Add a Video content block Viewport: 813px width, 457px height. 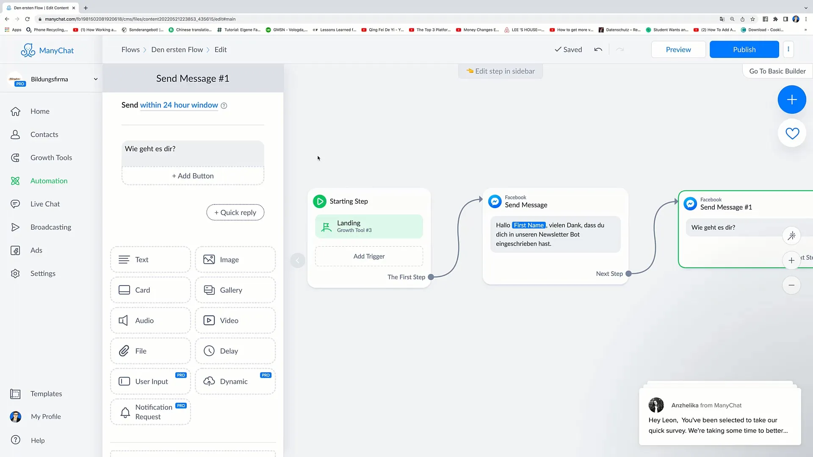[x=235, y=321]
